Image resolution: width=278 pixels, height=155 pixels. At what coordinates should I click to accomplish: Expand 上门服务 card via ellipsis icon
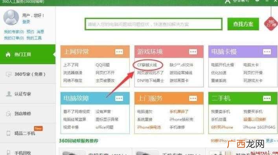[x=193, y=98]
